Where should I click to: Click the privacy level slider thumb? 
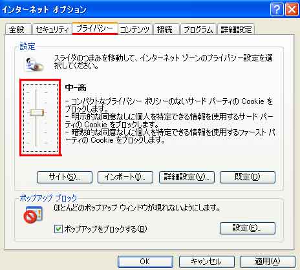pos(37,112)
